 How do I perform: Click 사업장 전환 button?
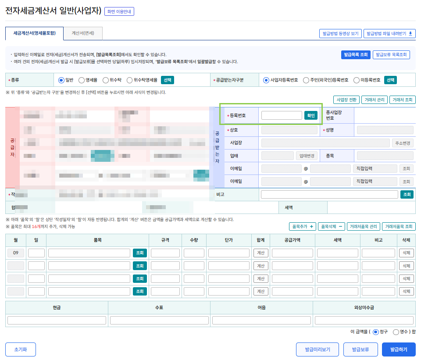(x=346, y=100)
